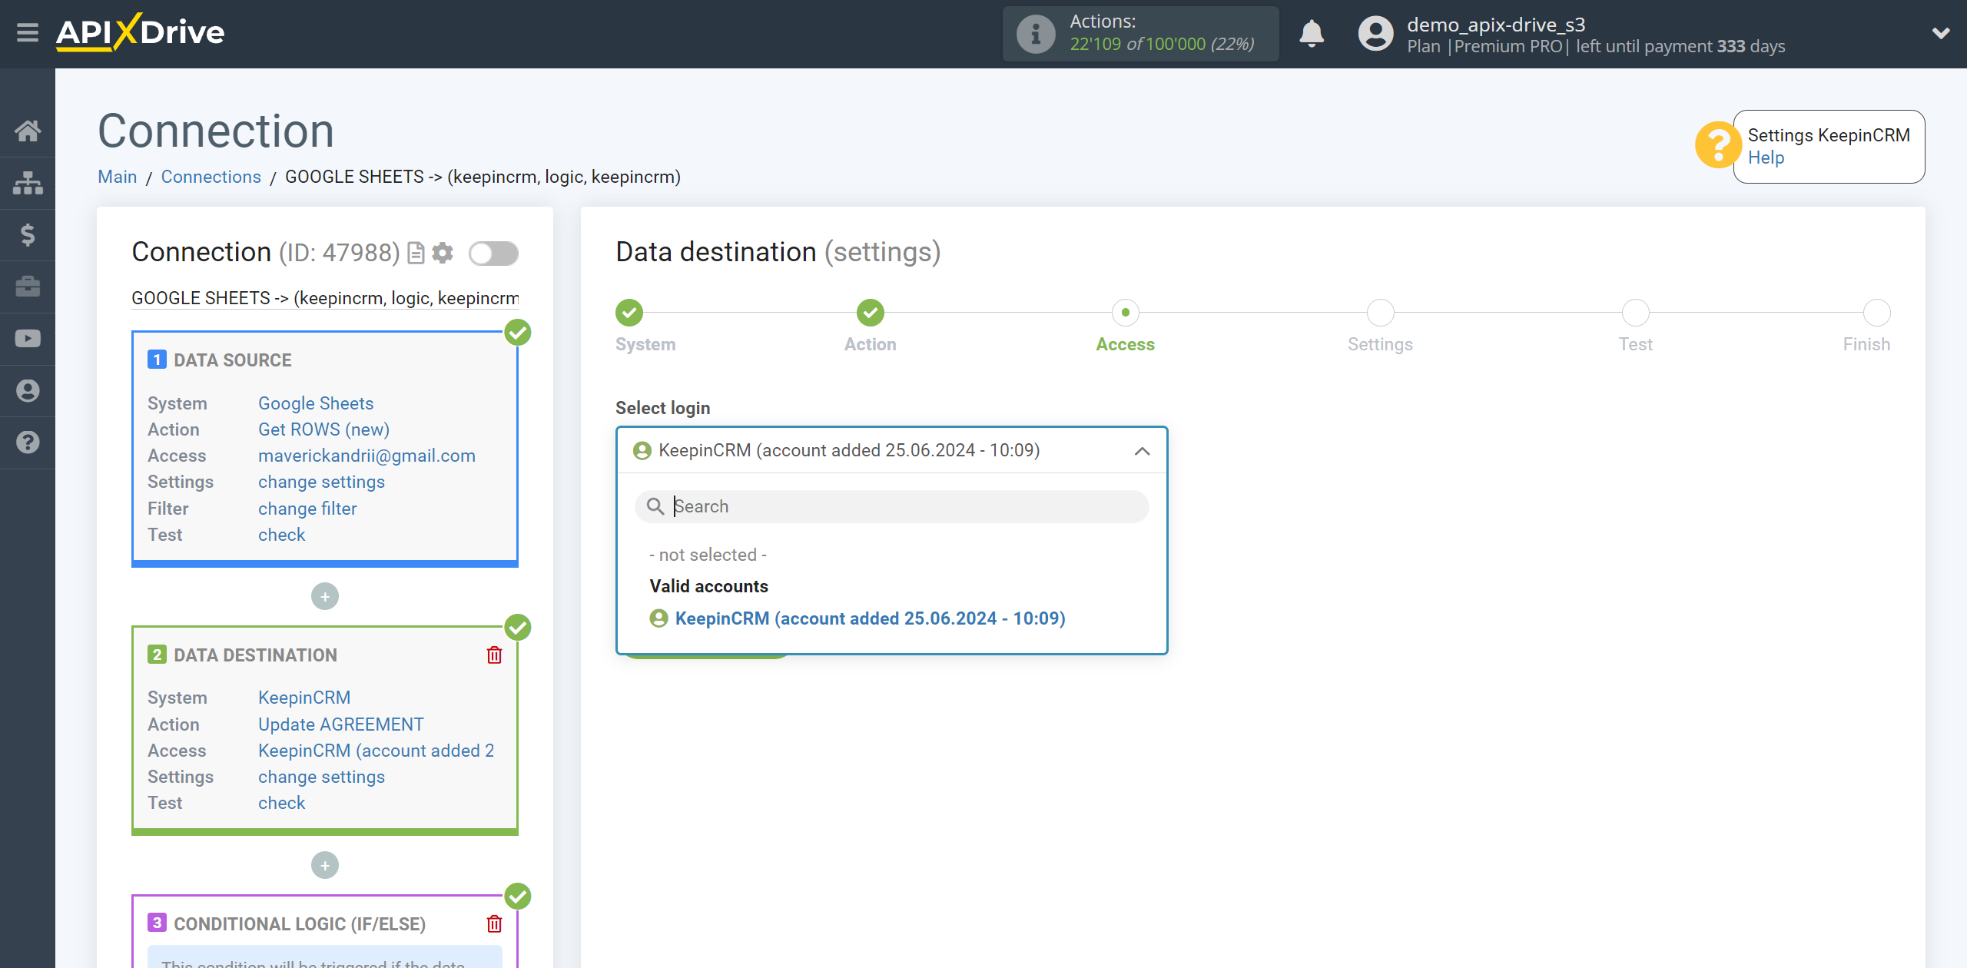Toggle the connection enable/disable switch
This screenshot has height=968, width=1967.
point(494,252)
